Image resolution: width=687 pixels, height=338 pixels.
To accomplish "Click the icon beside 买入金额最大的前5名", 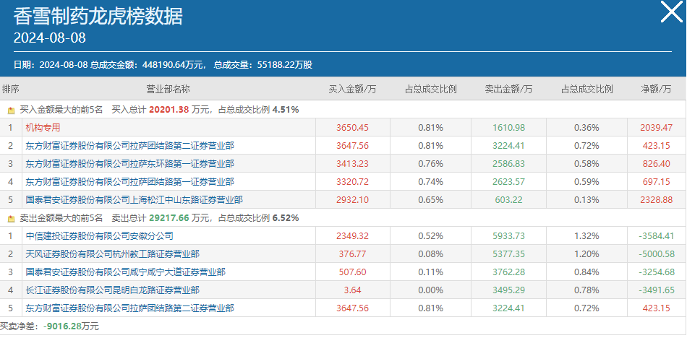I will 12,110.
